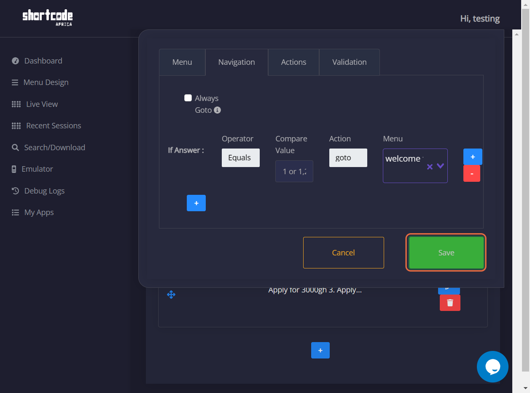Enable the Always Goto checkbox
The height and width of the screenshot is (393, 530).
188,98
